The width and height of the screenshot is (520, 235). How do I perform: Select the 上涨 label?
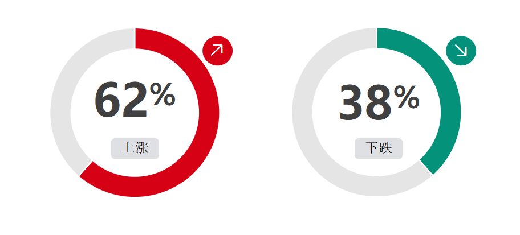pos(135,149)
